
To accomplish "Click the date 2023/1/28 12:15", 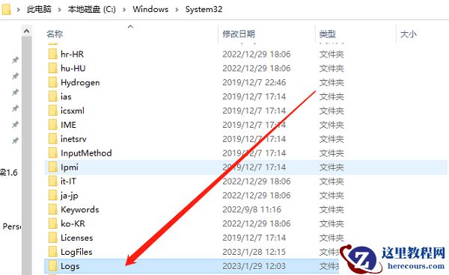I will (x=254, y=252).
